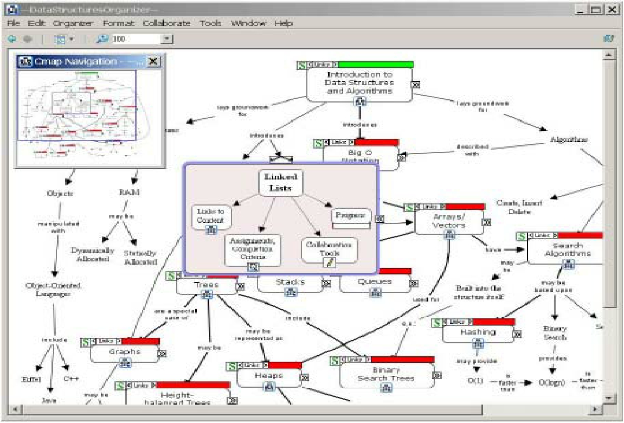
Task: Click the S icon on Big O Notation
Action: pos(318,143)
